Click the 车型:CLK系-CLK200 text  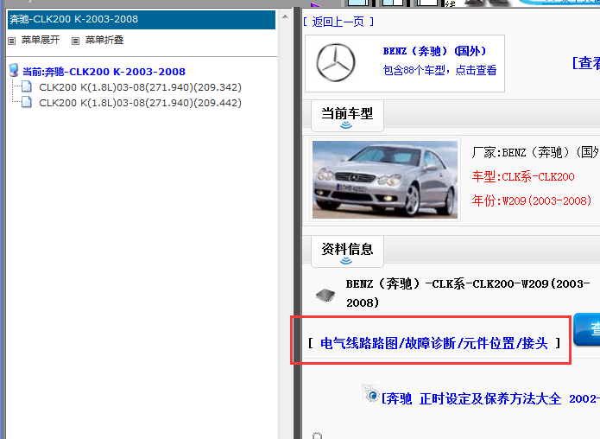click(x=523, y=176)
